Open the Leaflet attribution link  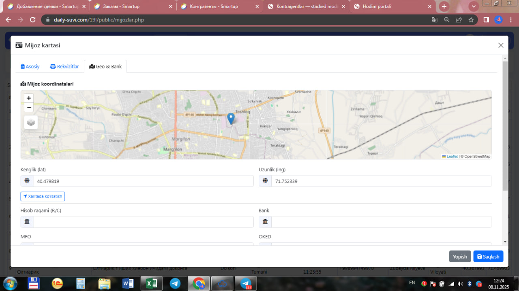click(452, 156)
